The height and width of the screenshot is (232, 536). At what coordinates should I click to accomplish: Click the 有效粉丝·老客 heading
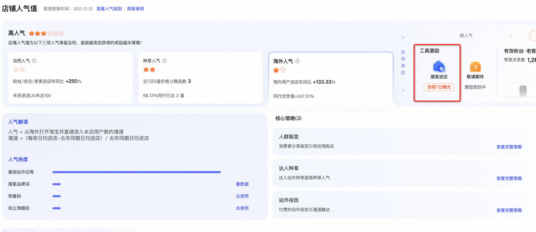tap(520, 51)
